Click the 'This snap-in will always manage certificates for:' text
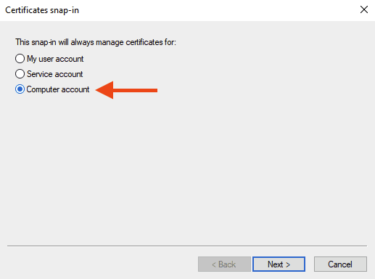Image resolution: width=375 pixels, height=279 pixels. coord(96,42)
